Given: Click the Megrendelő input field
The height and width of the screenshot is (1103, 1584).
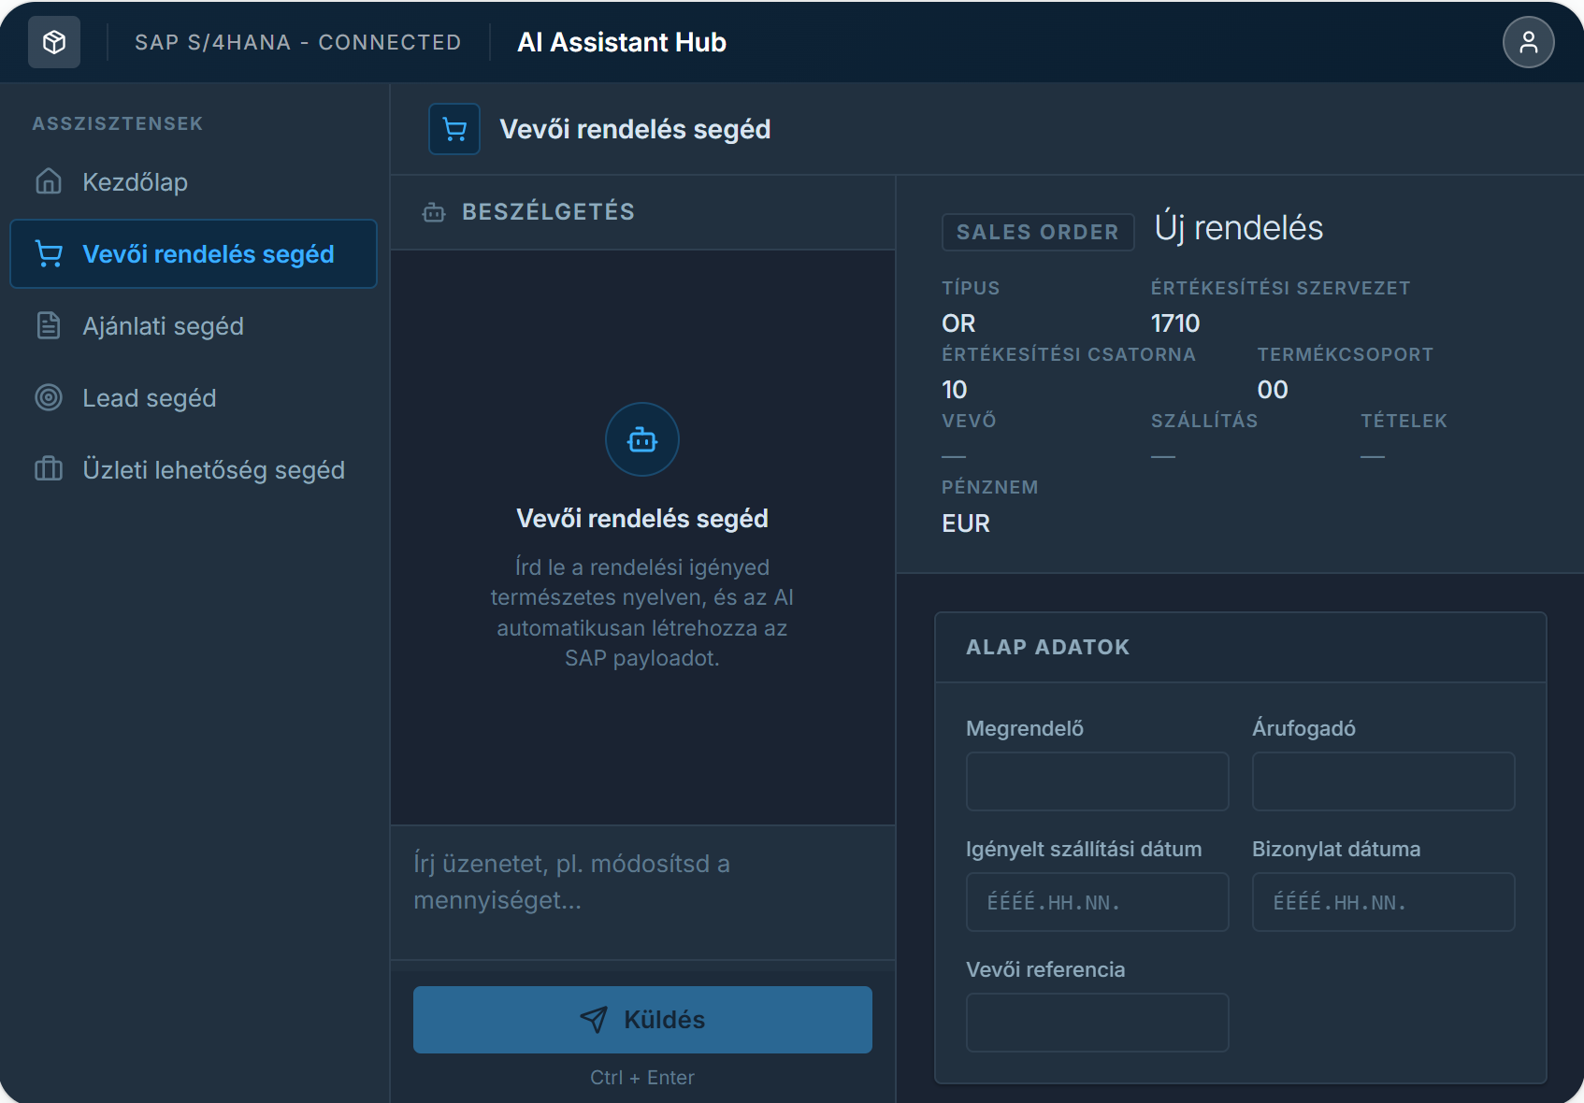Looking at the screenshot, I should [x=1097, y=781].
